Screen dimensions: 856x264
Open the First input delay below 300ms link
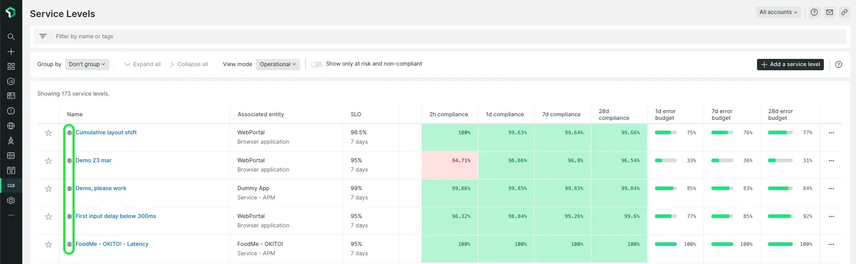click(116, 216)
